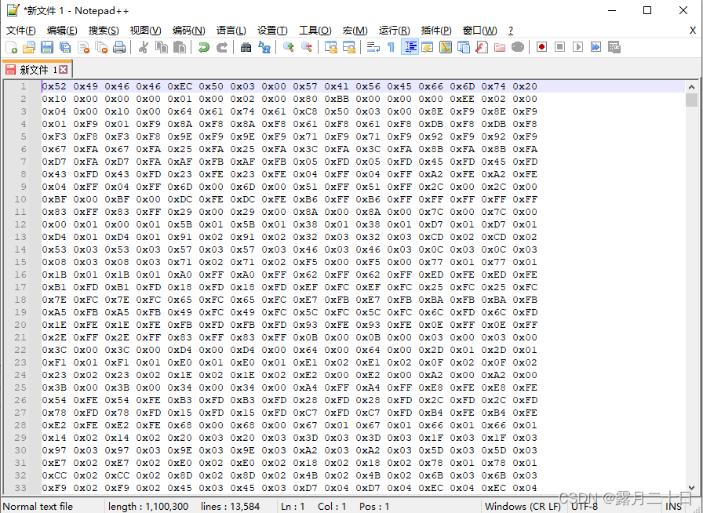Open the 工具(O) menu
Screen dimensions: 703x513
click(315, 31)
